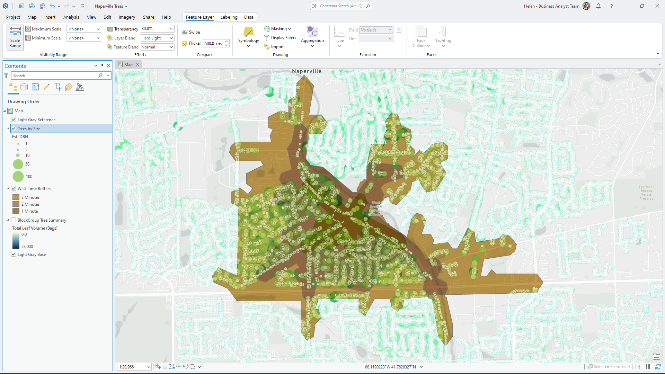Open List By Labeling in Contents panel

click(69, 87)
